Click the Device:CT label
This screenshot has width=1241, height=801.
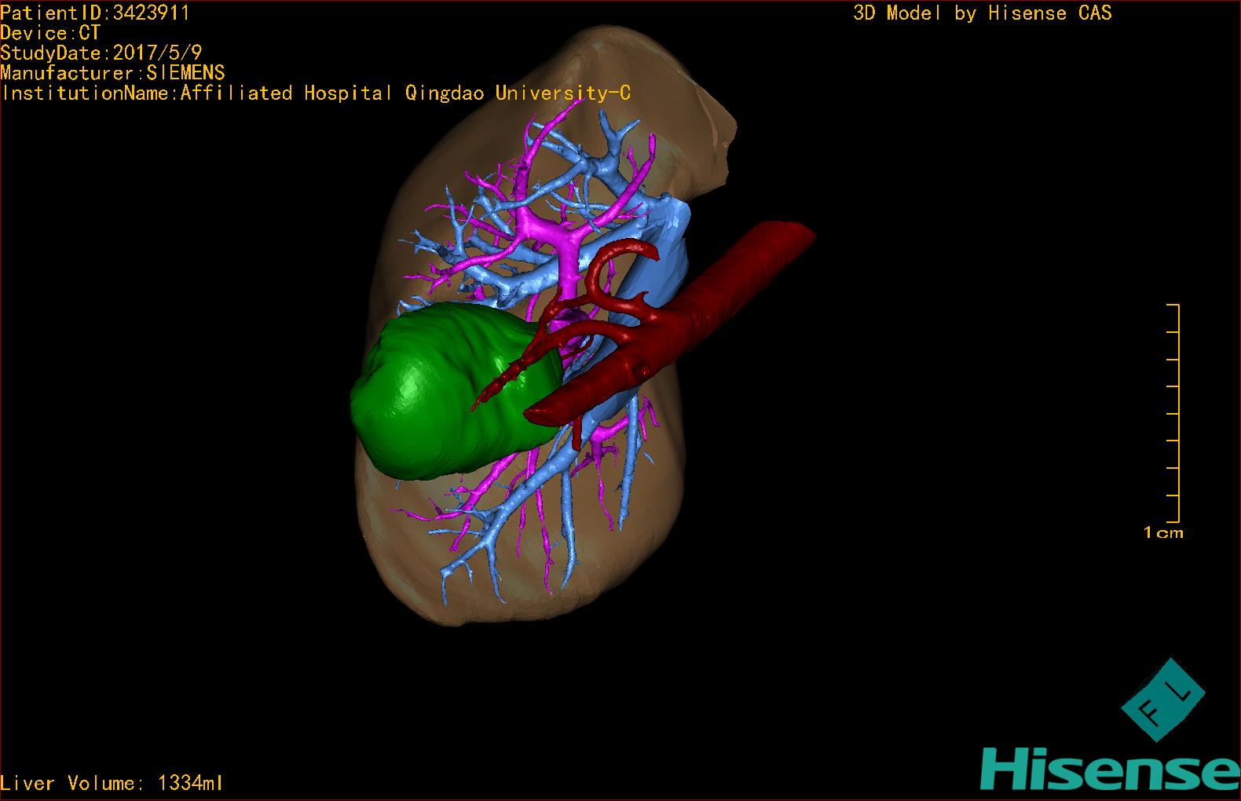(50, 33)
